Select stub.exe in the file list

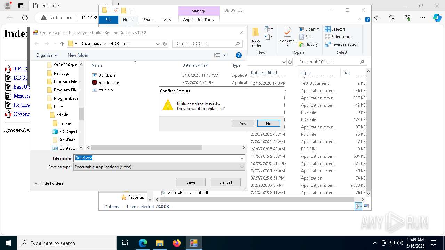pyautogui.click(x=106, y=90)
